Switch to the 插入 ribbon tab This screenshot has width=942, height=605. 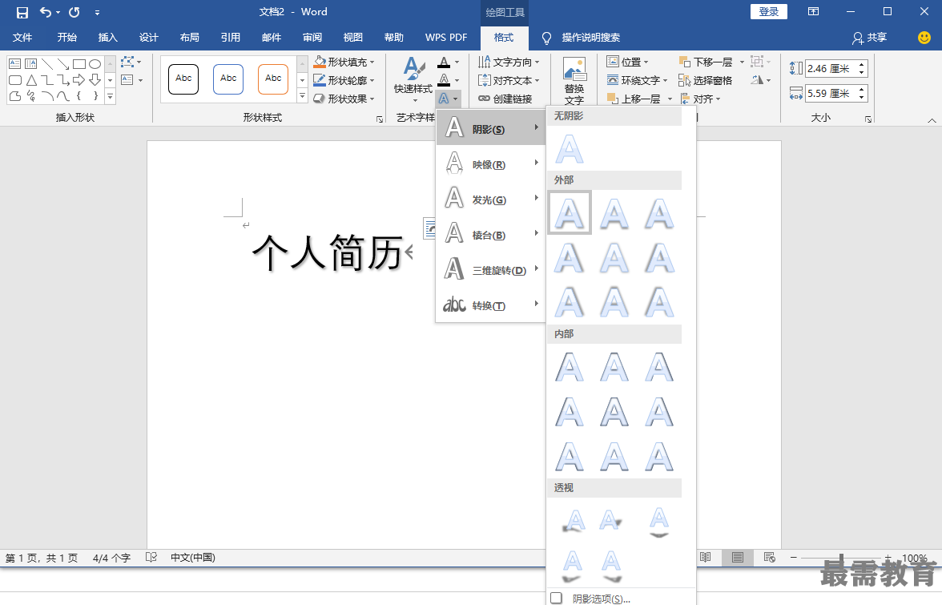click(107, 37)
